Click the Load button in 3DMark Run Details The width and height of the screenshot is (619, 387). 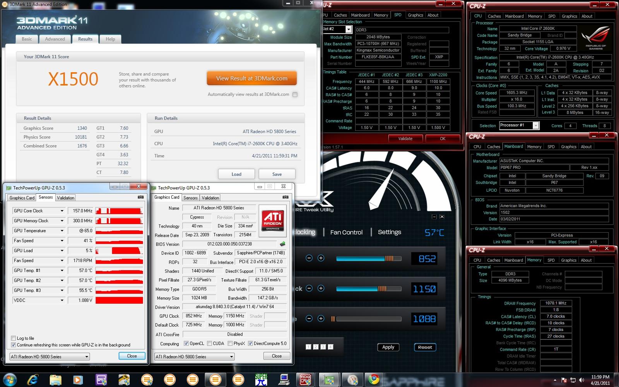pyautogui.click(x=236, y=174)
